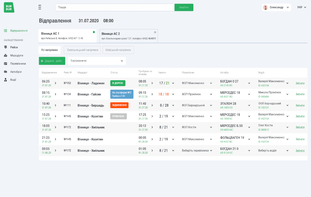Image resolution: width=311 pixels, height=197 pixels.
Task: Open departure arrow for 18:05 row
Action: [55, 127]
